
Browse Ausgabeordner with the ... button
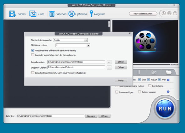[x=109, y=62]
